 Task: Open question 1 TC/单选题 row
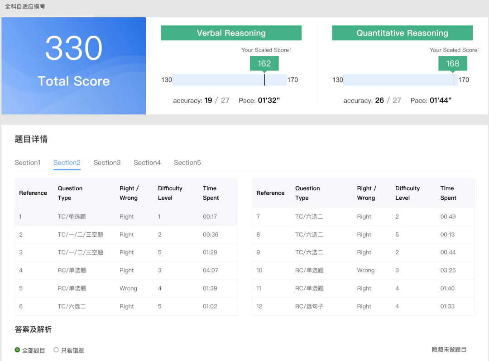[126, 217]
